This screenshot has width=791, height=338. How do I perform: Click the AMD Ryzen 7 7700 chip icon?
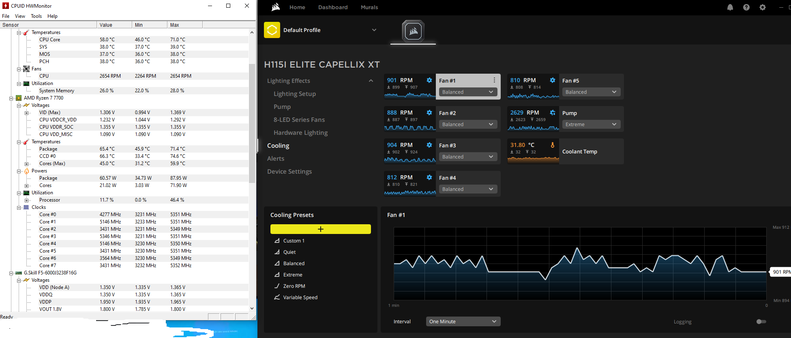(19, 98)
